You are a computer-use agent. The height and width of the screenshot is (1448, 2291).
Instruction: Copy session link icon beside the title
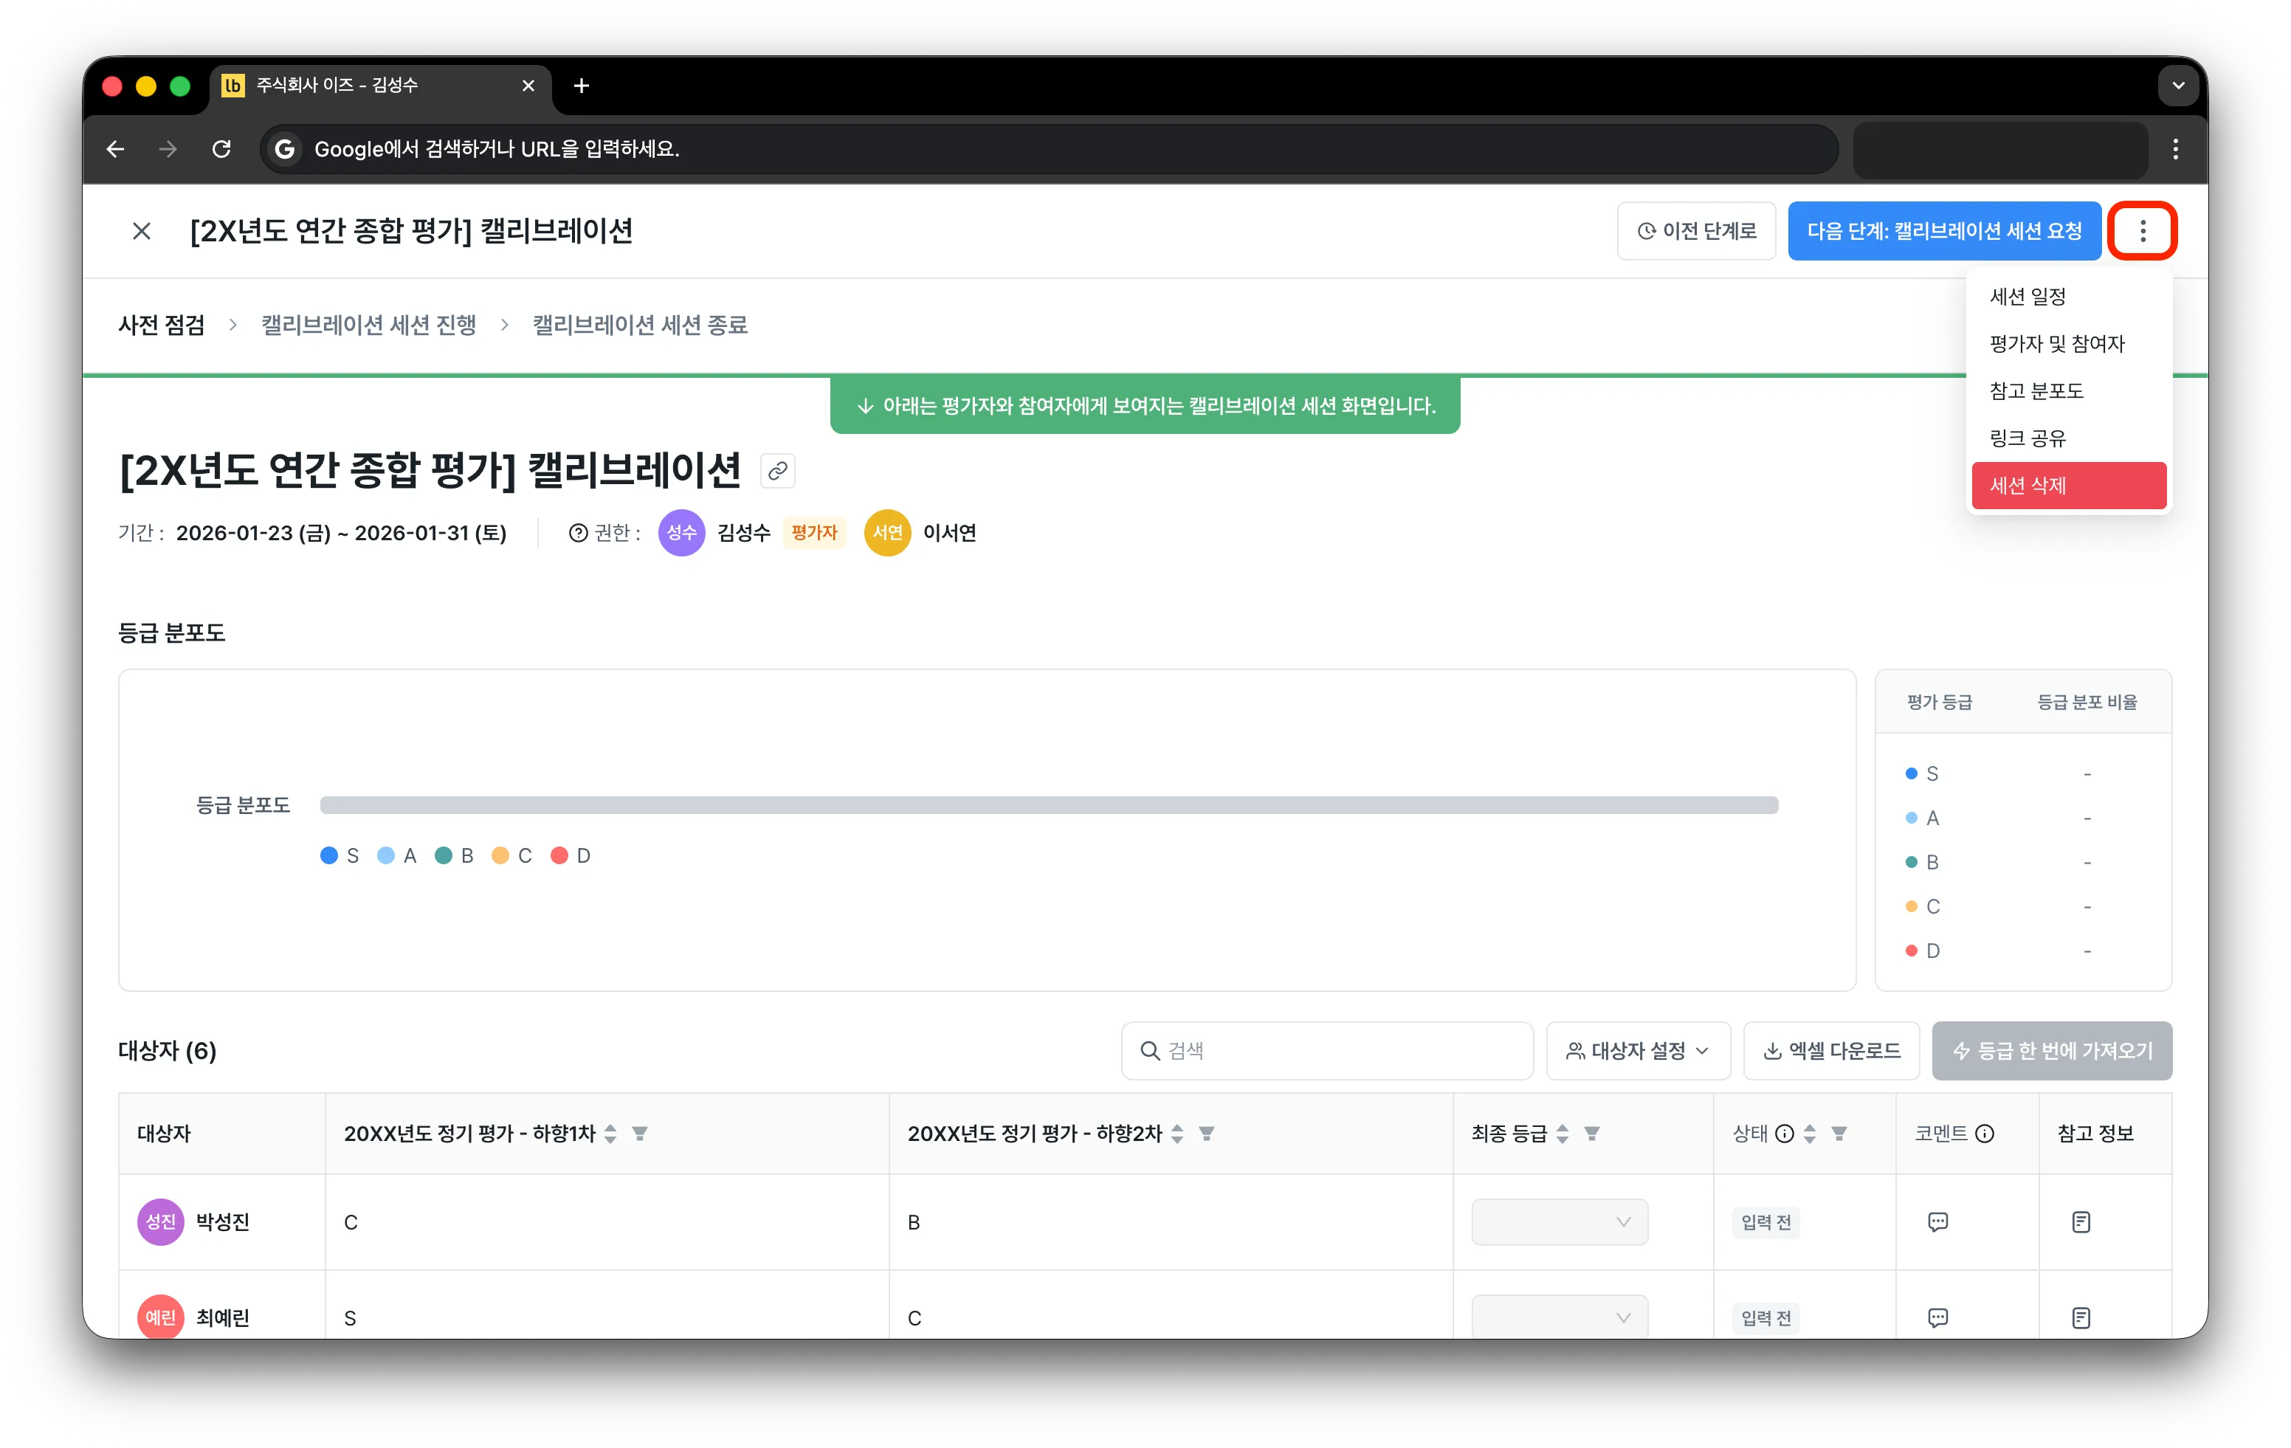point(777,470)
